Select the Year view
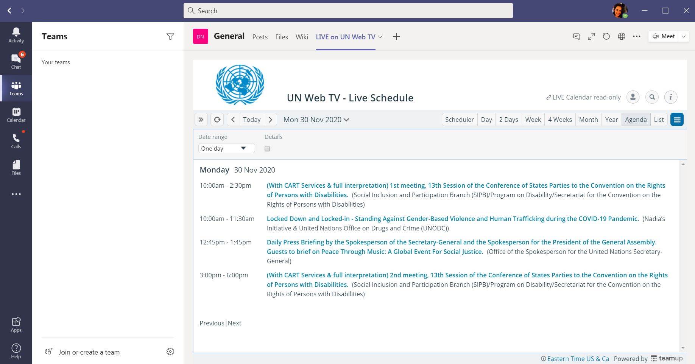695x364 pixels. click(x=611, y=120)
